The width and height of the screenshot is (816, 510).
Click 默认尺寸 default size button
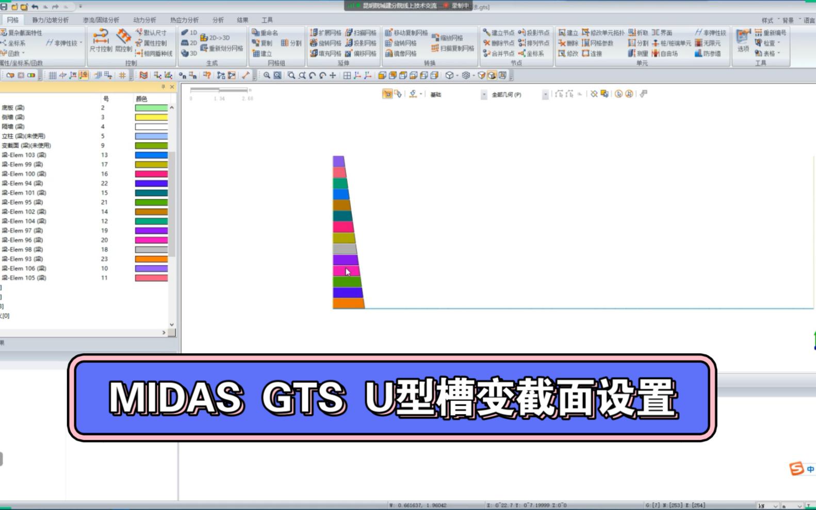[151, 32]
